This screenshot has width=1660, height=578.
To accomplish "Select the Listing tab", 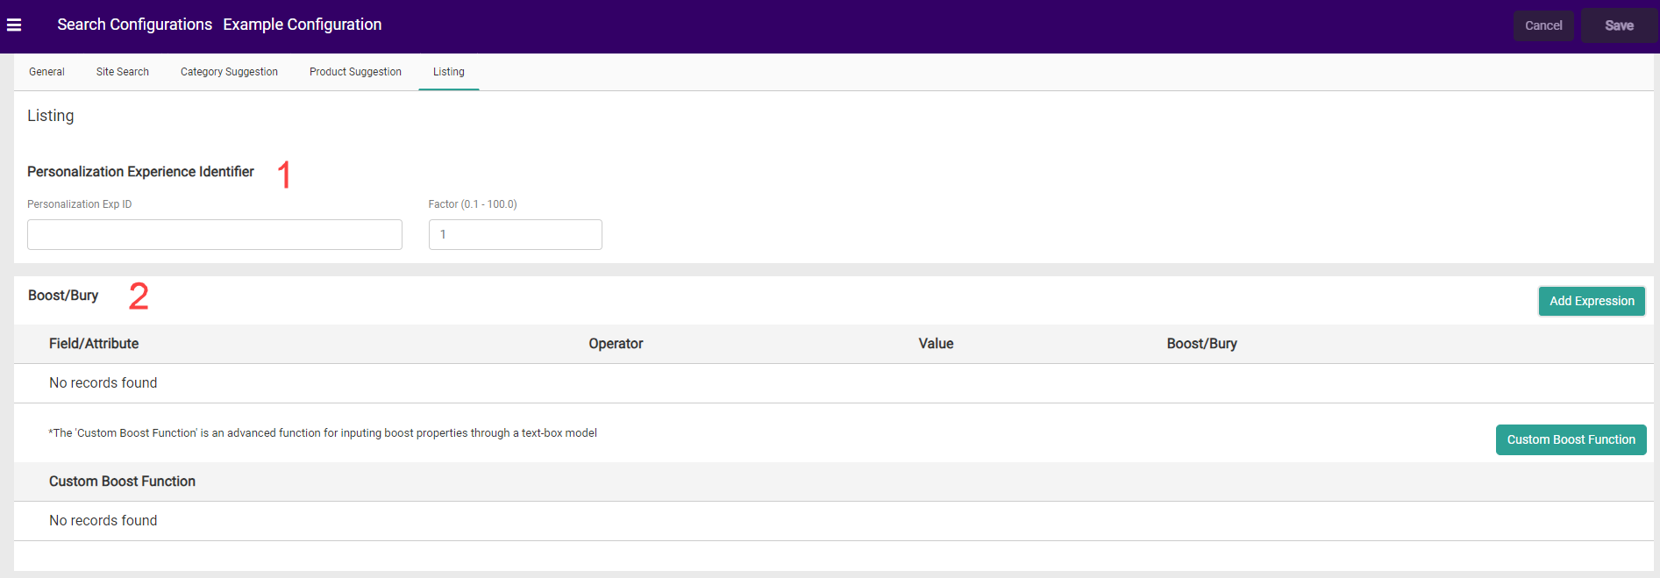I will pyautogui.click(x=449, y=72).
